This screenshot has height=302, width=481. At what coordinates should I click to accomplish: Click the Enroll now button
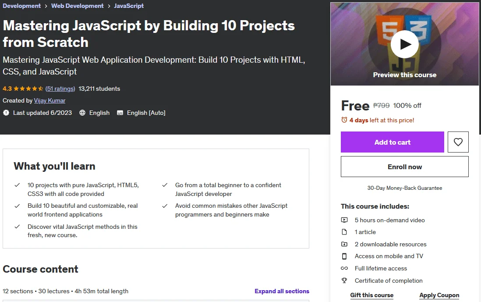(x=405, y=167)
